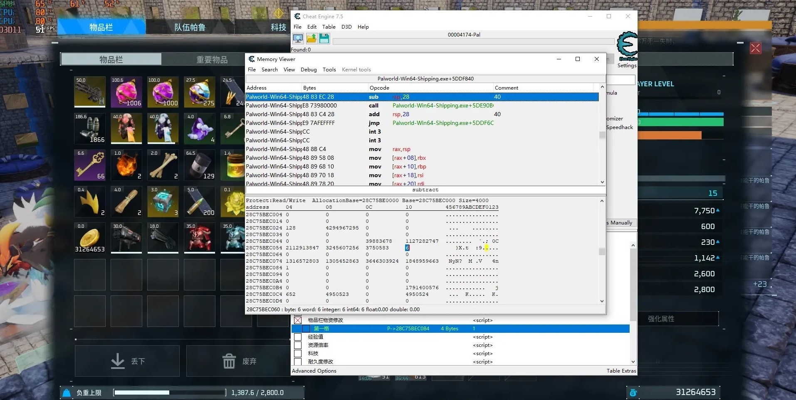The image size is (796, 400).
Task: Toggle the 第一格 entry freeze checkbox
Action: [x=306, y=329]
